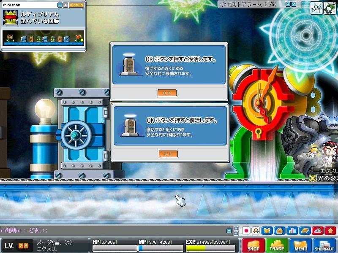
Task: Click the megaphone-style chat item icon
Action: pos(256,231)
